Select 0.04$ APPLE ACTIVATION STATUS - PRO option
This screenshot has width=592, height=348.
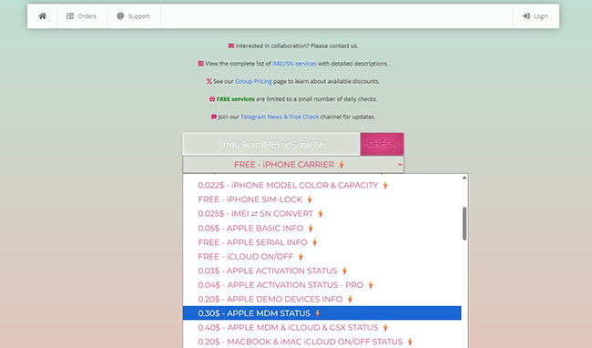(322, 285)
